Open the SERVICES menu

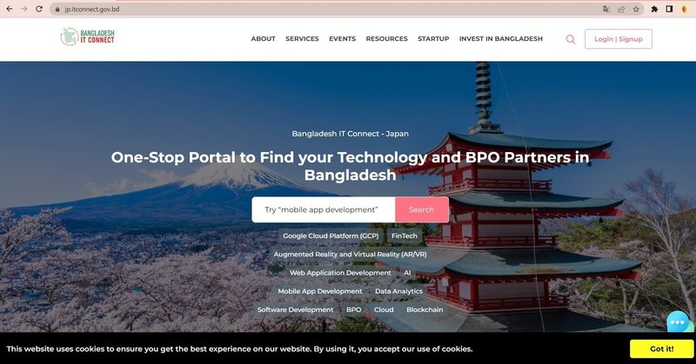pos(302,39)
